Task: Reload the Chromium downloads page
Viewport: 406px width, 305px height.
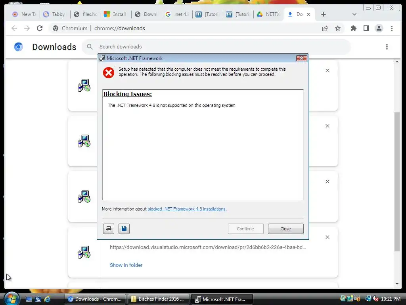Action: (40, 28)
